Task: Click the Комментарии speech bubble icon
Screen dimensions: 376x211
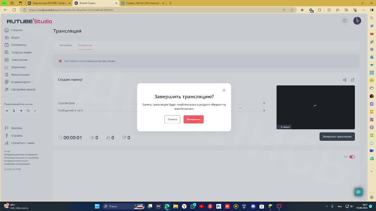Action: point(6,82)
